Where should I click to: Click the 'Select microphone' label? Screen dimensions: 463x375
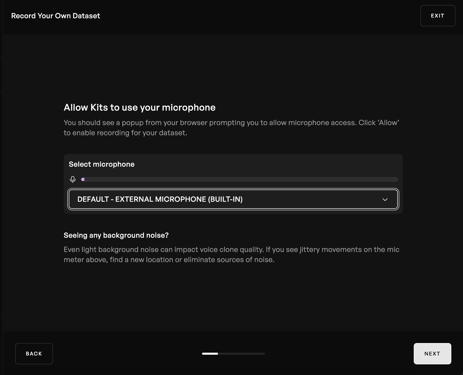coord(102,164)
